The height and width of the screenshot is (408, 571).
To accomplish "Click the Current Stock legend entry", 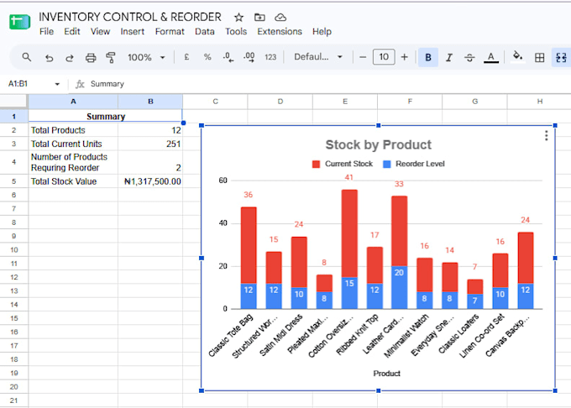I will [343, 164].
